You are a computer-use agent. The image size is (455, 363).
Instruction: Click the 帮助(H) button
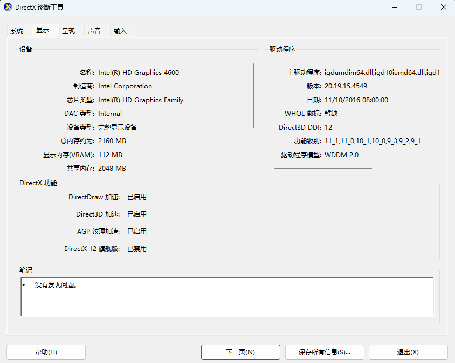click(46, 352)
